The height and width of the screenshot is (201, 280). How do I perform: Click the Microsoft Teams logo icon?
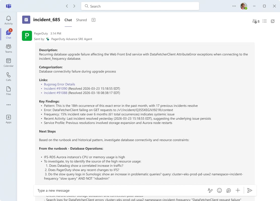8,6
